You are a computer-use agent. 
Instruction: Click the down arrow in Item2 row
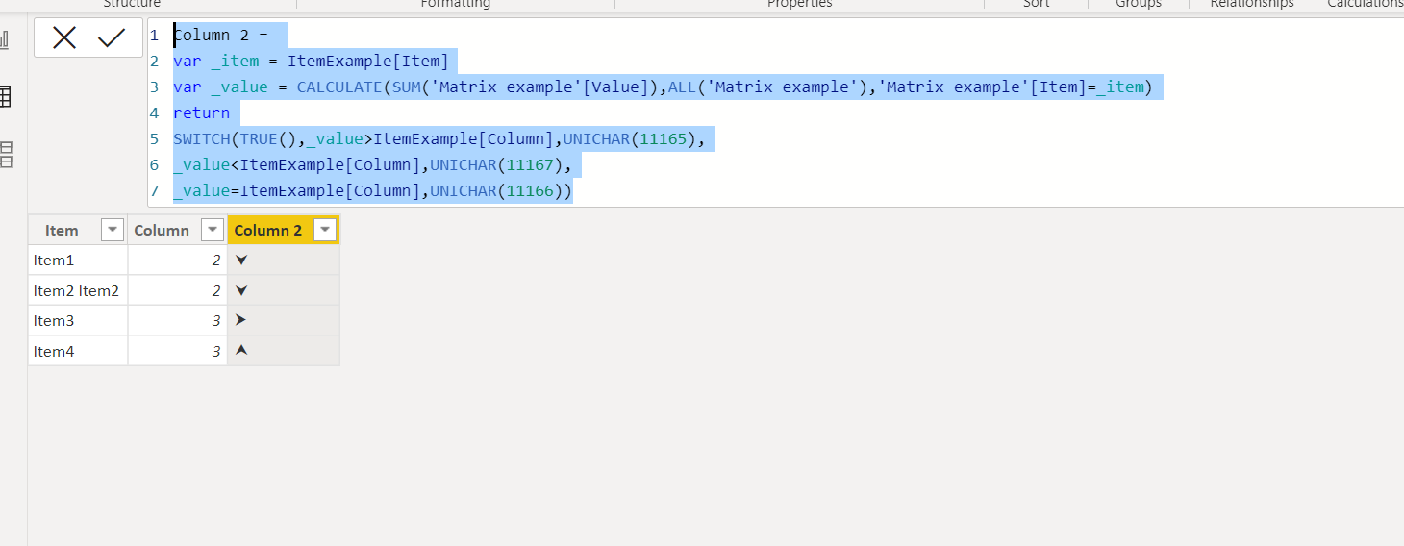(x=241, y=290)
